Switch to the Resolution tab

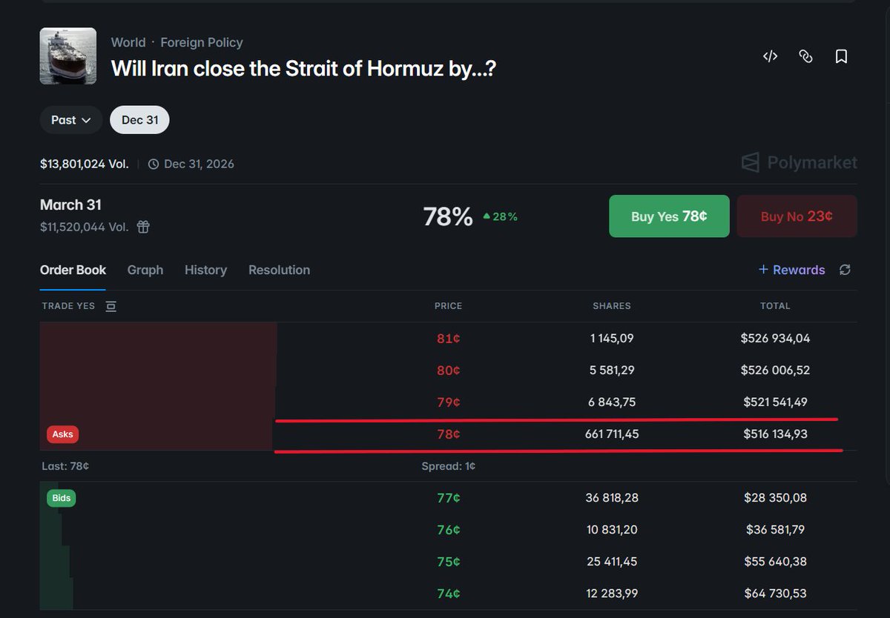tap(279, 270)
